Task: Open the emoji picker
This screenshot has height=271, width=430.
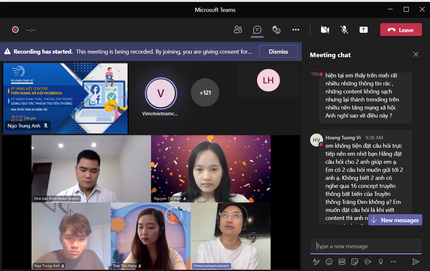Action: click(329, 262)
